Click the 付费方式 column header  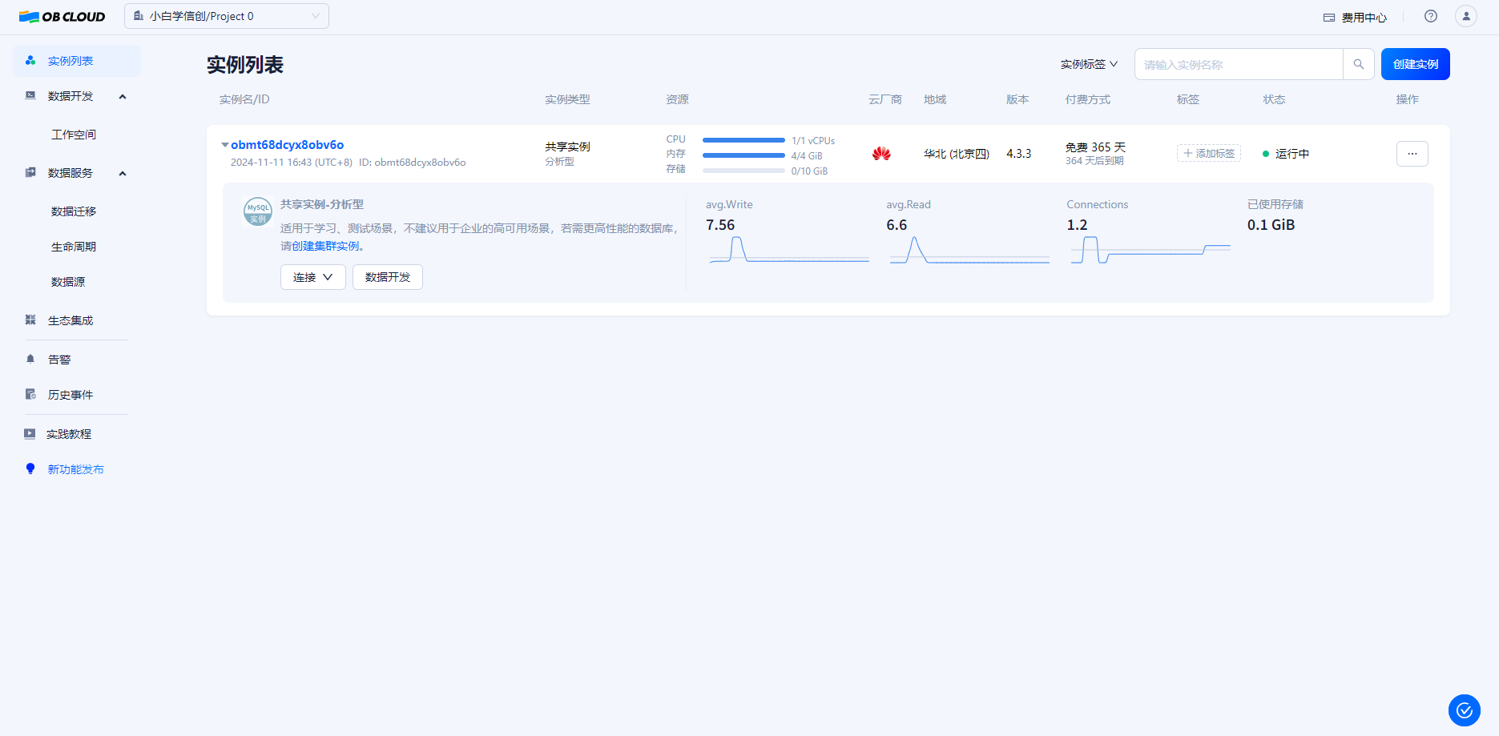1088,99
